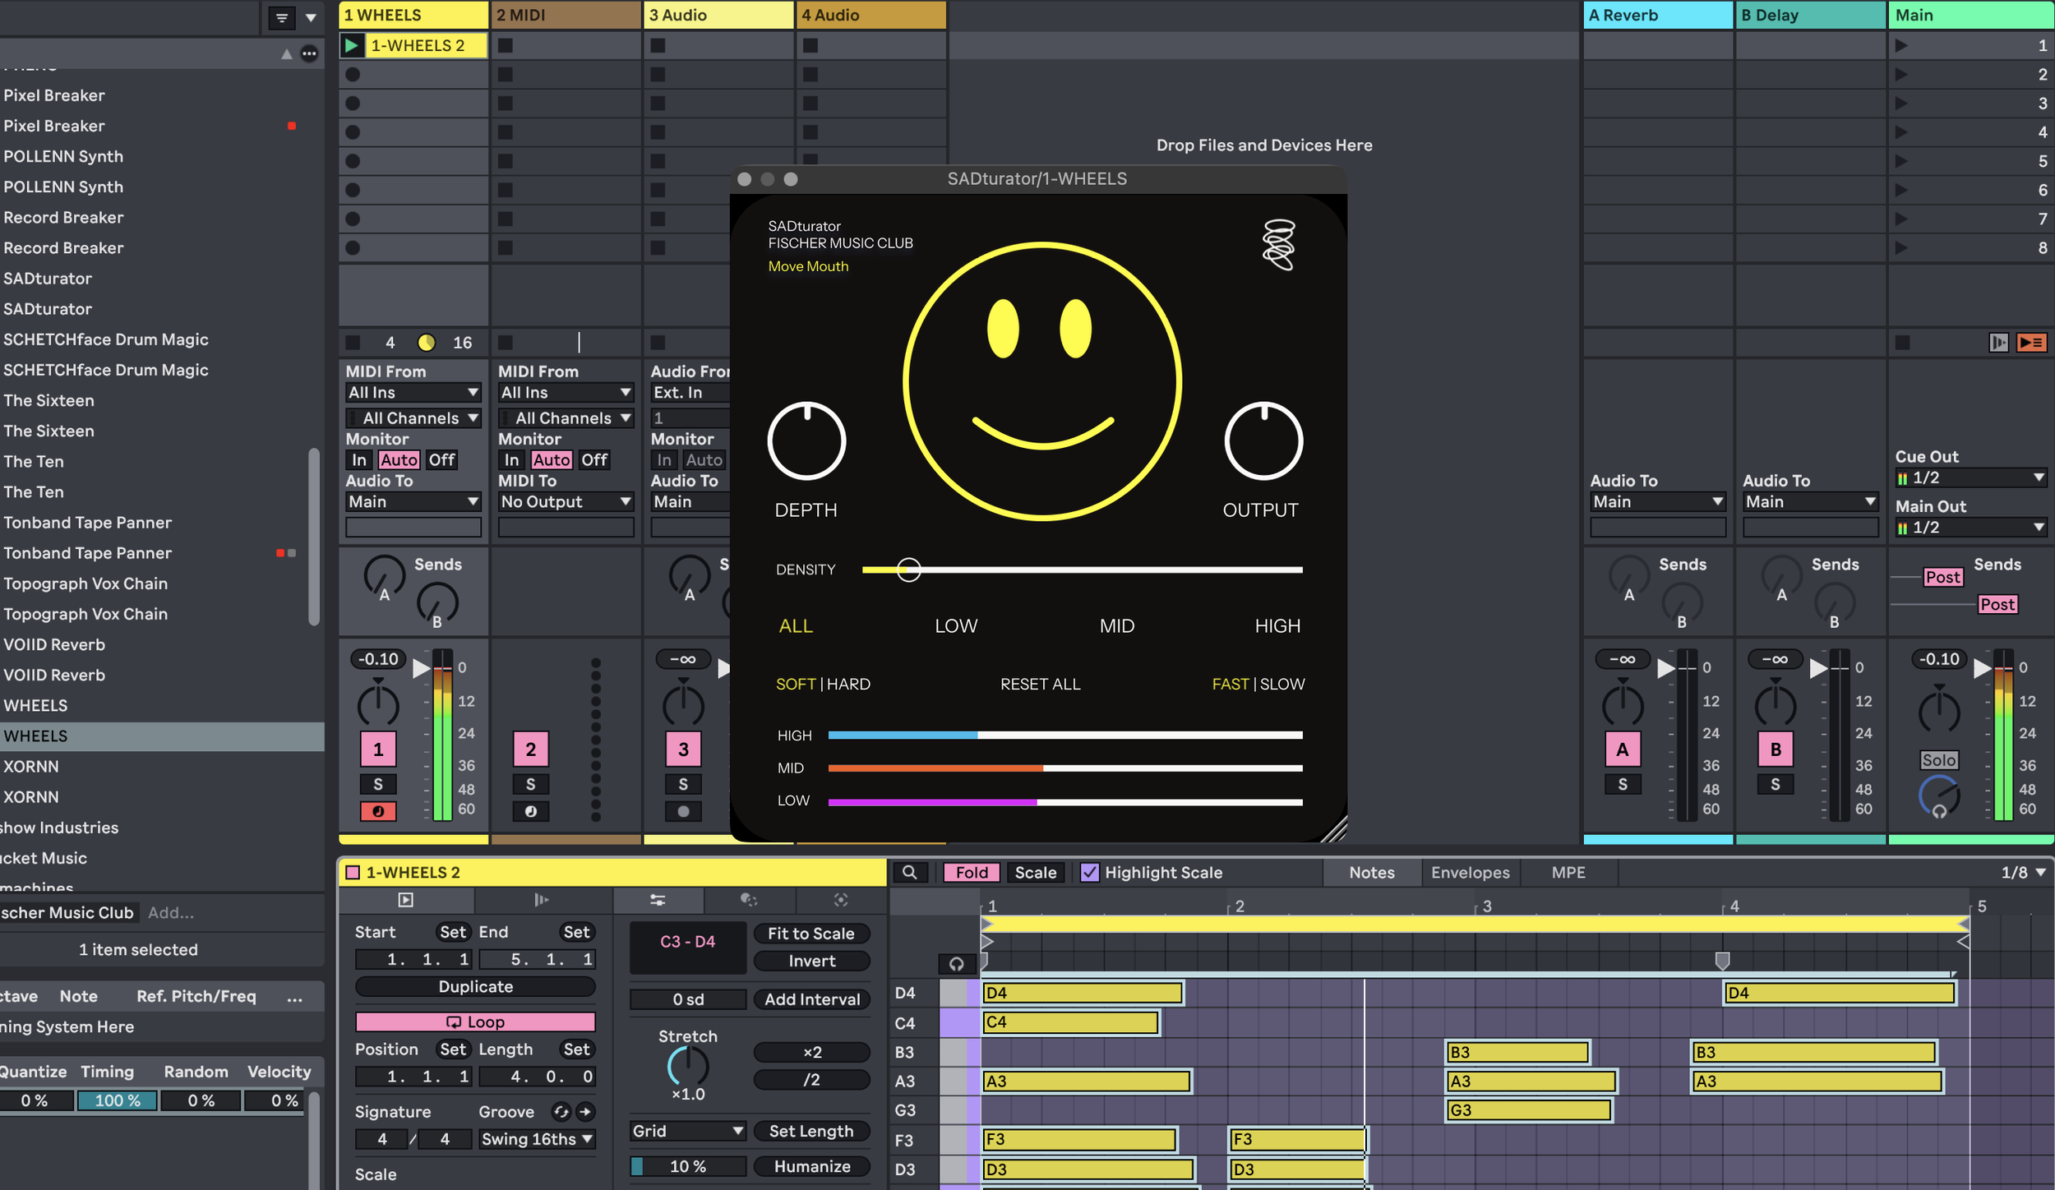The height and width of the screenshot is (1190, 2055).
Task: Open the Swing 16ths groove dropdown
Action: 537,1139
